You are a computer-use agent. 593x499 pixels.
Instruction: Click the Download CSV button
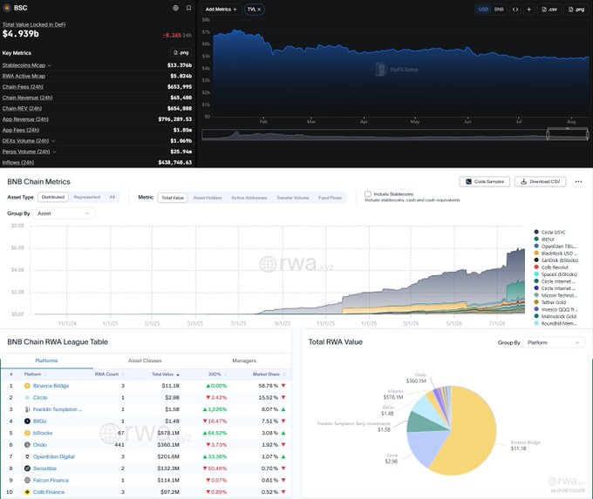(541, 182)
